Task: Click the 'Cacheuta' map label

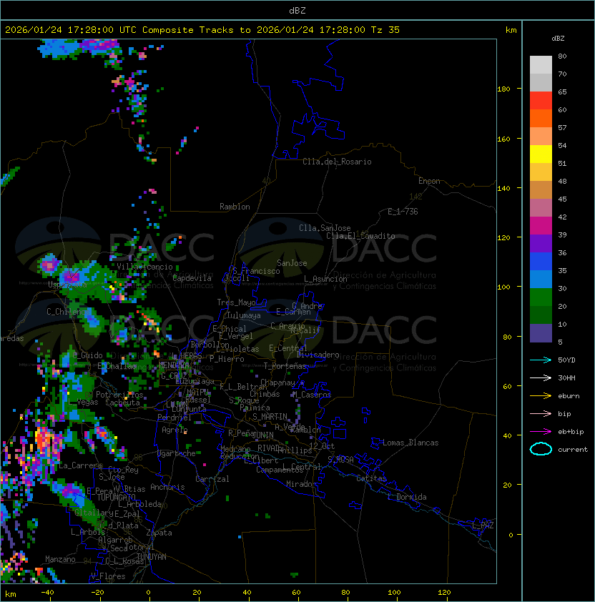Action: 122,403
